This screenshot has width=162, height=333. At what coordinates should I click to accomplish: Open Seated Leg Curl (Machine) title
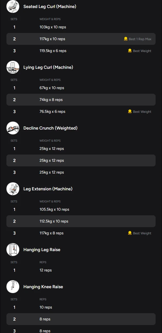pyautogui.click(x=50, y=6)
